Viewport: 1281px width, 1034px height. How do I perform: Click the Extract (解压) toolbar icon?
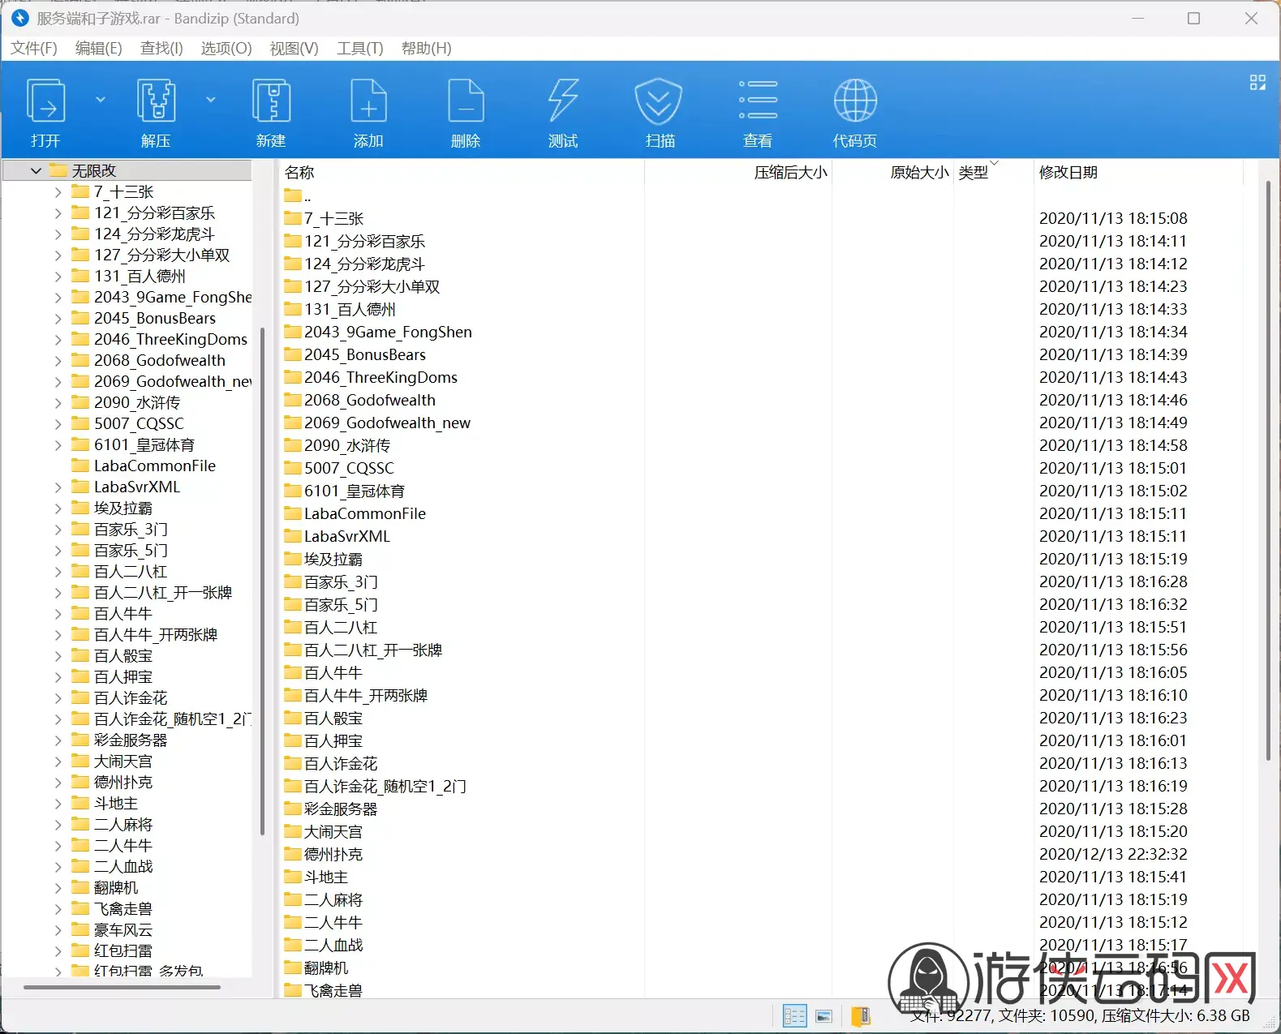pyautogui.click(x=156, y=101)
